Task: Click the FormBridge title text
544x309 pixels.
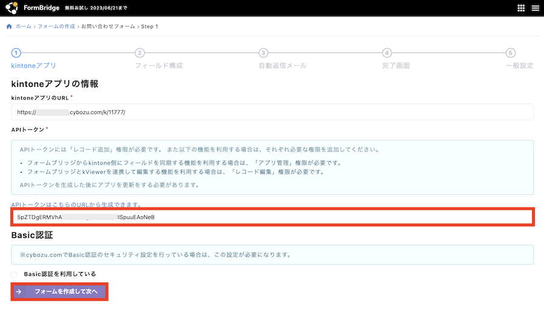Action: (41, 8)
